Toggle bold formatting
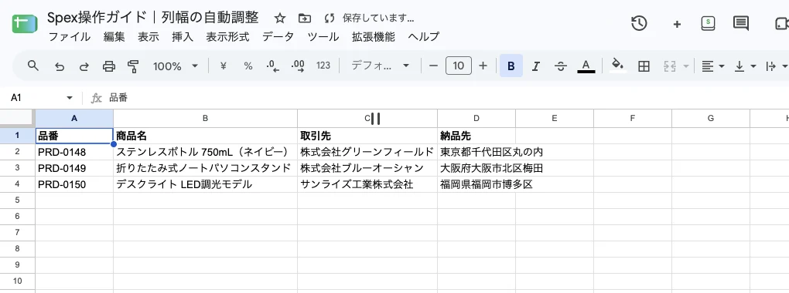Viewport: 789px width, 293px height. pos(511,66)
